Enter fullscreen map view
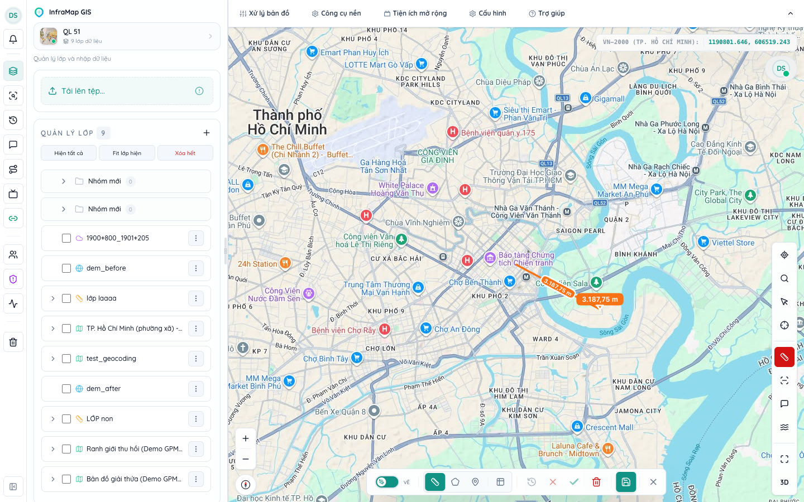Screen dimensions: 804x502 click(x=784, y=459)
